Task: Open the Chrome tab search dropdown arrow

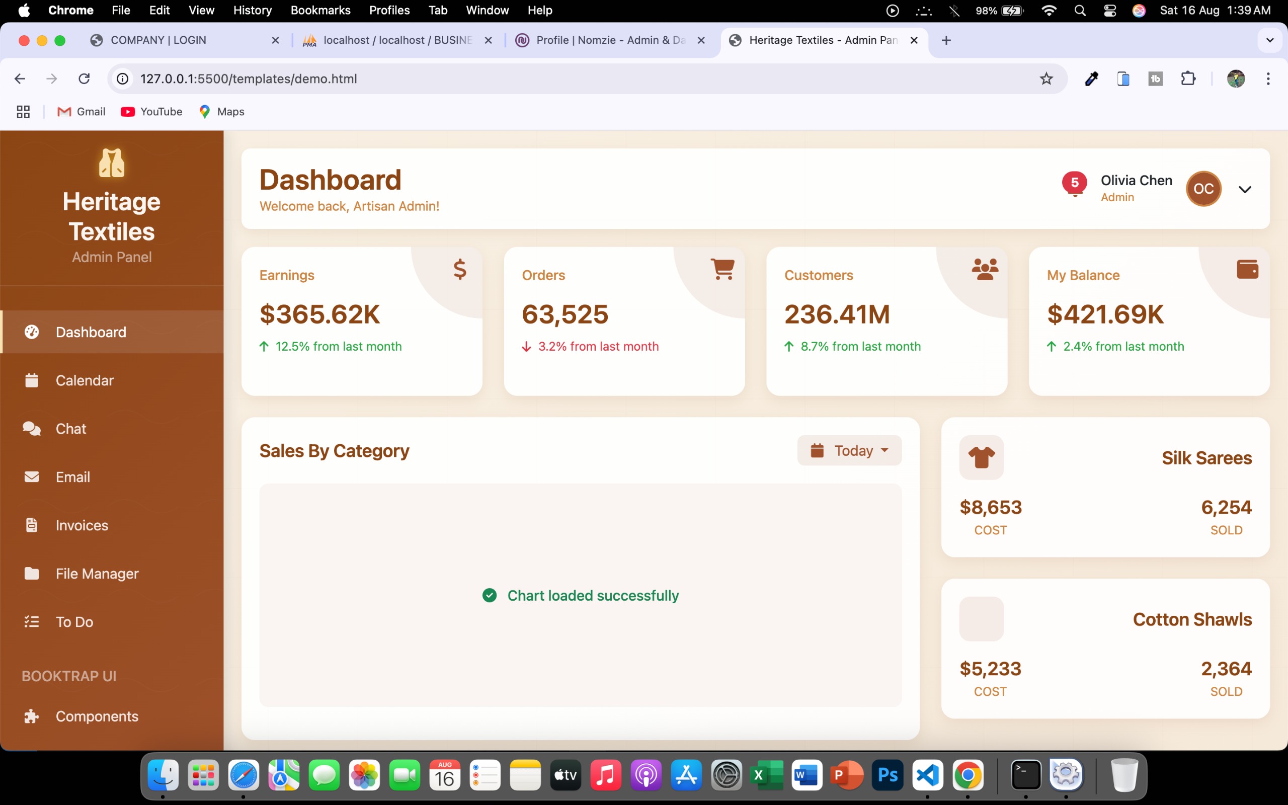Action: pos(1269,40)
